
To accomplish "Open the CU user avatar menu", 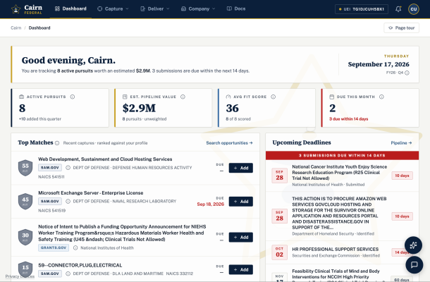I will coord(414,9).
